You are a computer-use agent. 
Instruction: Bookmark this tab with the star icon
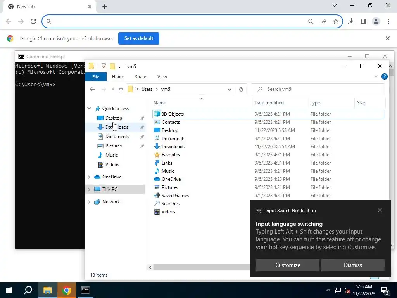(x=336, y=21)
